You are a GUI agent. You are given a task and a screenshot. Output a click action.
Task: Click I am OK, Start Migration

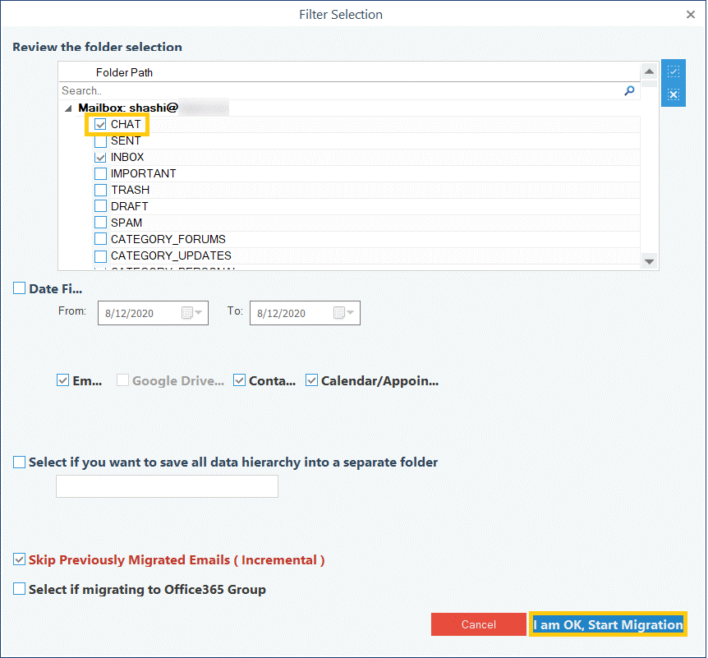(608, 624)
